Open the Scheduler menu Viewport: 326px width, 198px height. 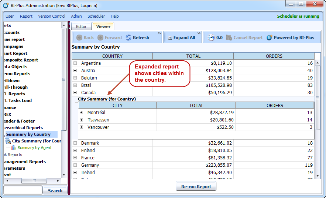[96, 16]
